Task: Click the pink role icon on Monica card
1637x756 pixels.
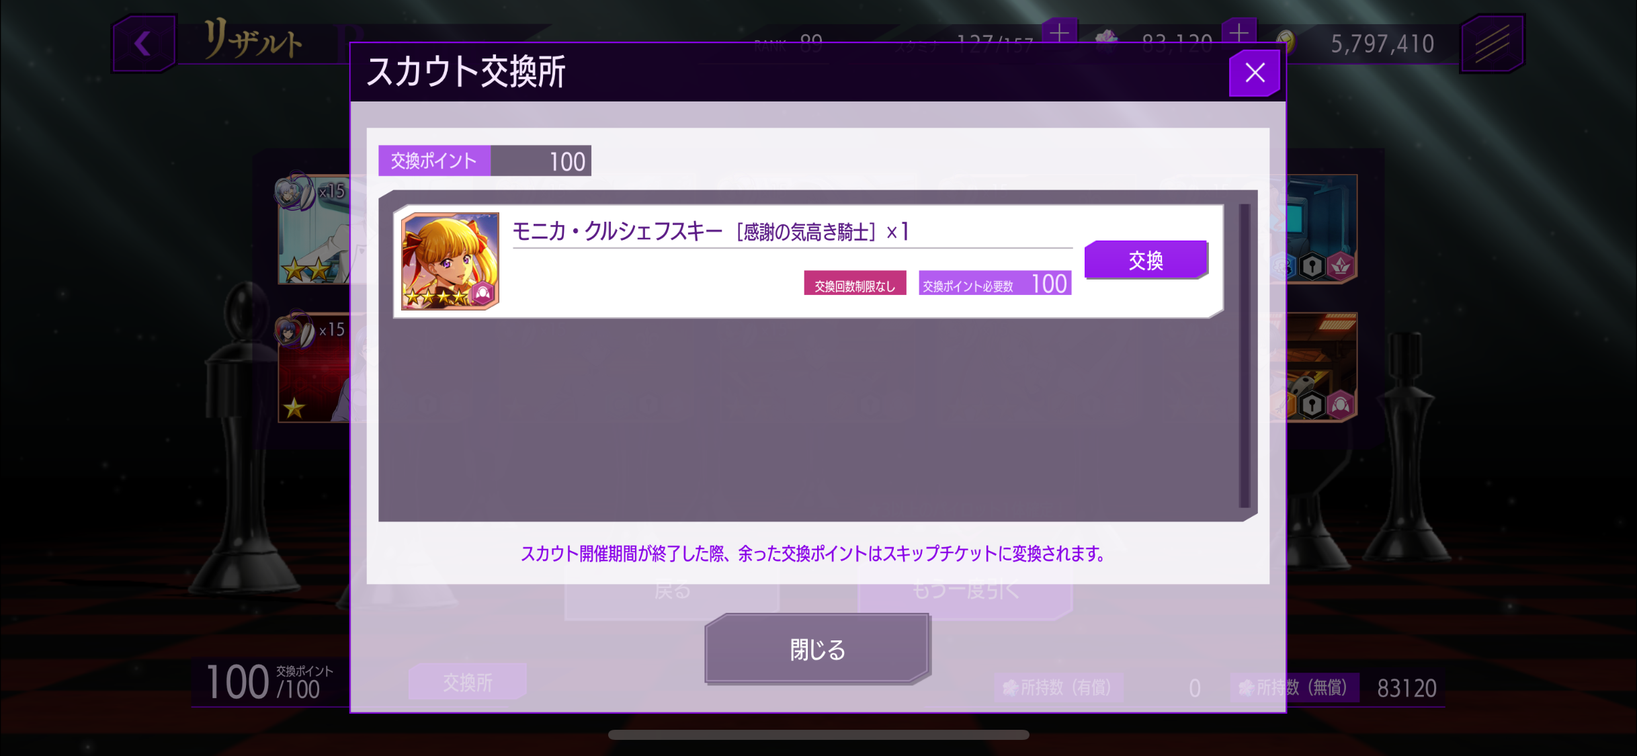Action: point(482,293)
